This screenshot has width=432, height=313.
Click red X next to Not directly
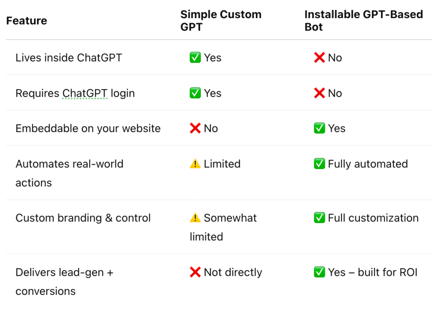coord(195,272)
